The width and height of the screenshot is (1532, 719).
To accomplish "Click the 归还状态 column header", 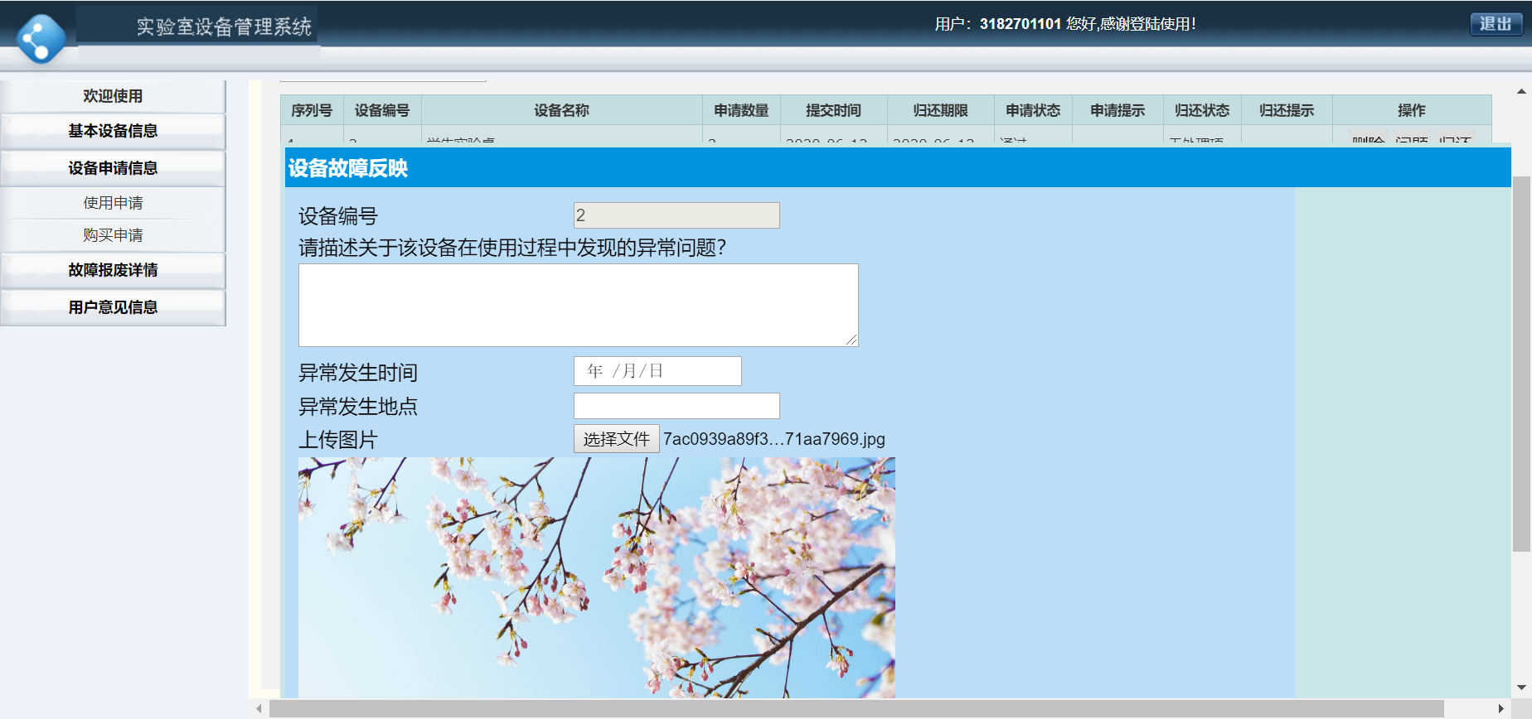I will coord(1202,110).
